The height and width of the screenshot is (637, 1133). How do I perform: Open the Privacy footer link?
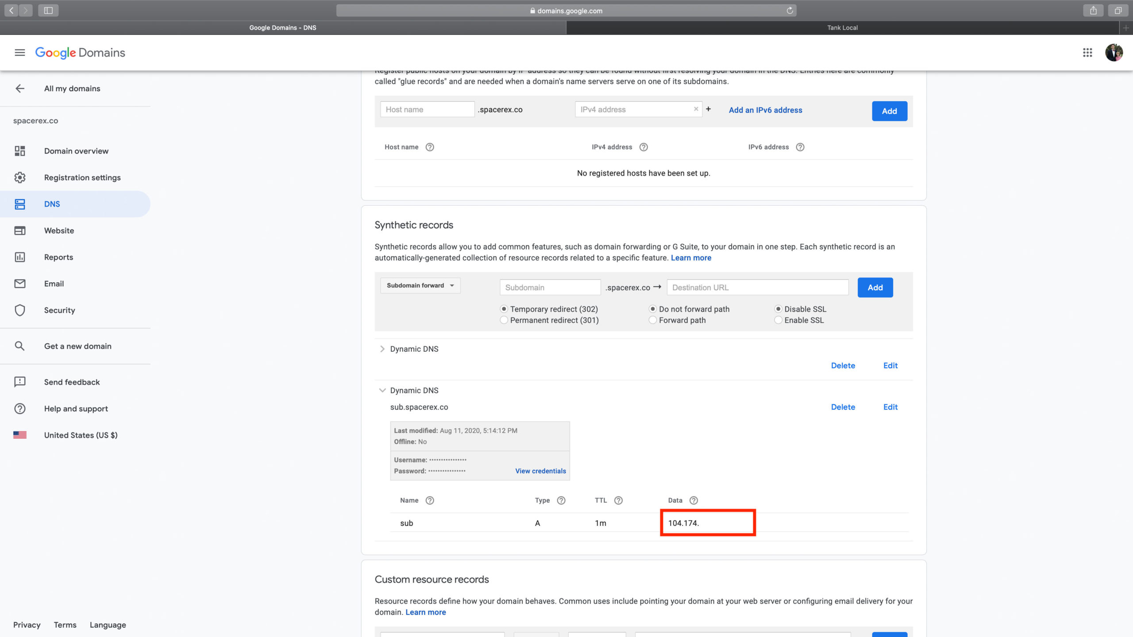point(27,625)
